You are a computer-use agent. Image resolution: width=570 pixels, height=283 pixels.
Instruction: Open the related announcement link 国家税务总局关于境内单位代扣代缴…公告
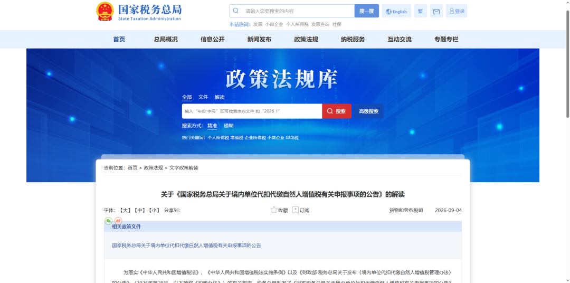click(x=186, y=246)
